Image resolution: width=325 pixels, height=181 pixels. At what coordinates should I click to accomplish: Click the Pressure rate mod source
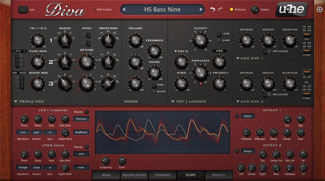(81, 119)
